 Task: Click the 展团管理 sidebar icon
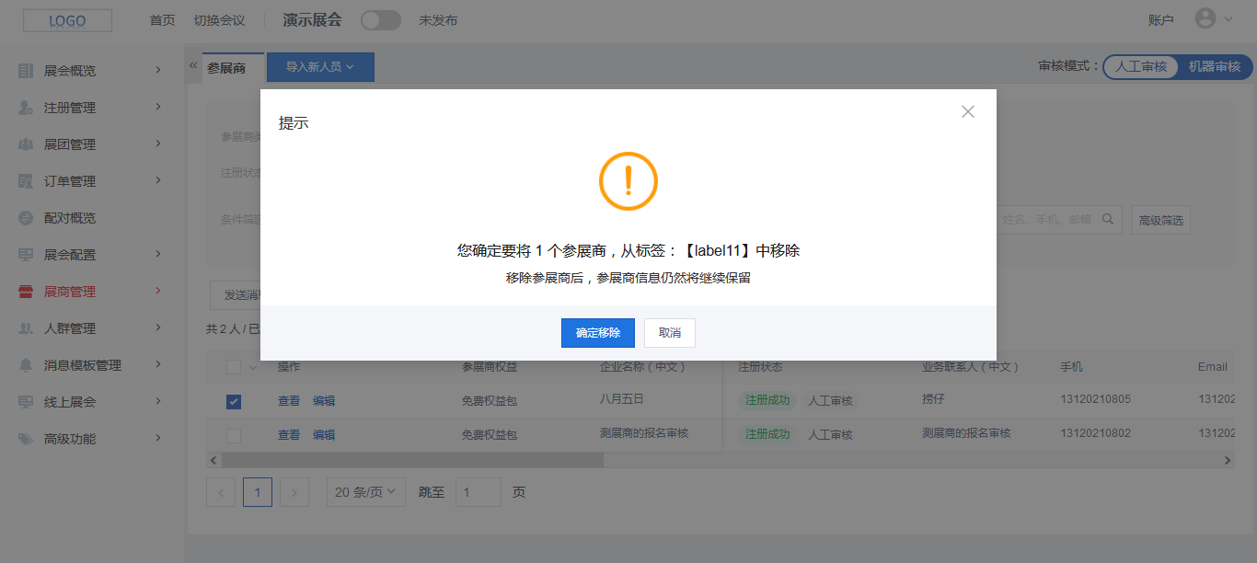[26, 144]
